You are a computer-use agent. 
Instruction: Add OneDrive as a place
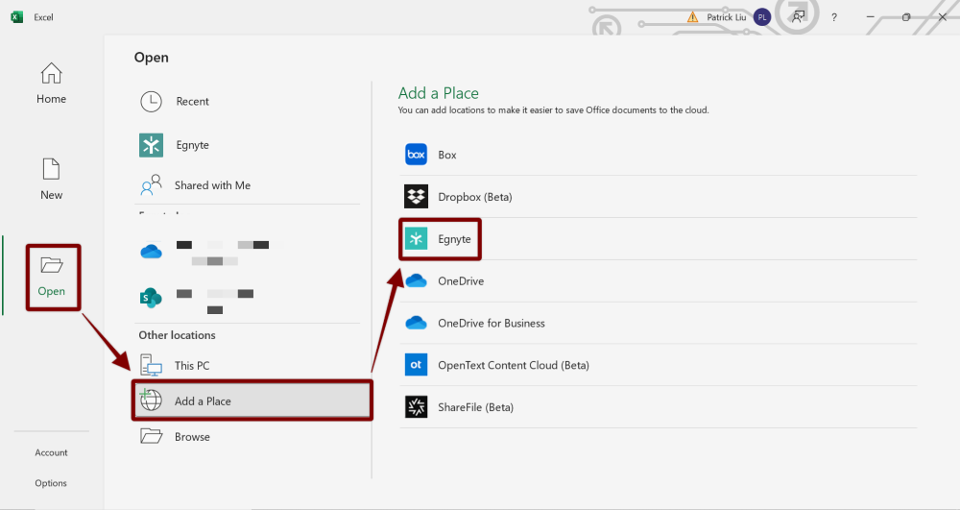(x=659, y=281)
